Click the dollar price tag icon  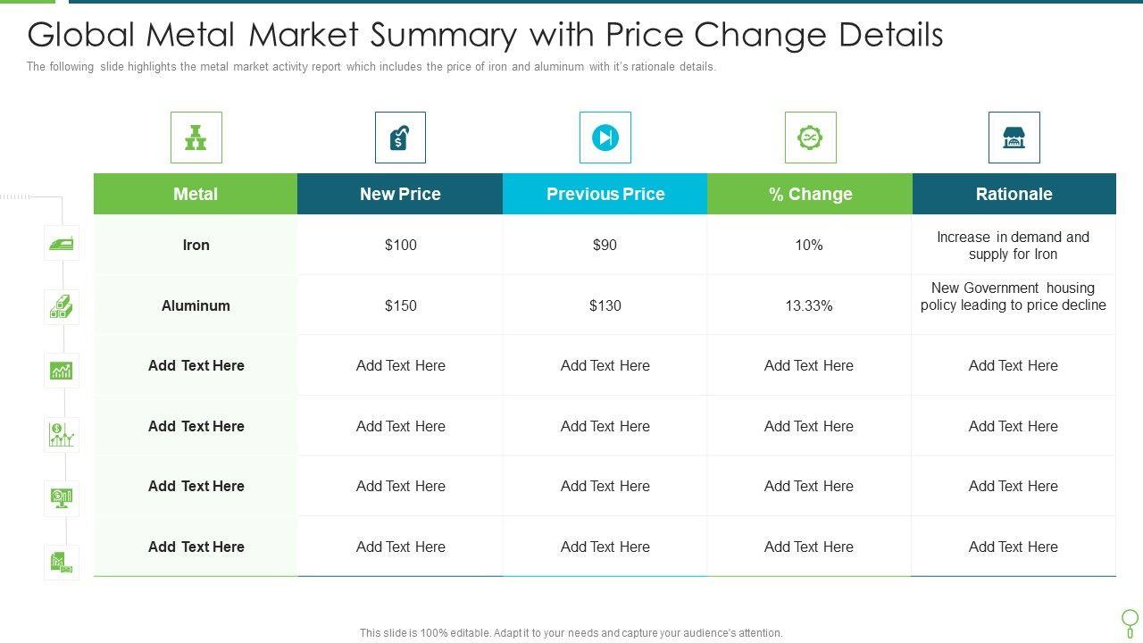(400, 138)
